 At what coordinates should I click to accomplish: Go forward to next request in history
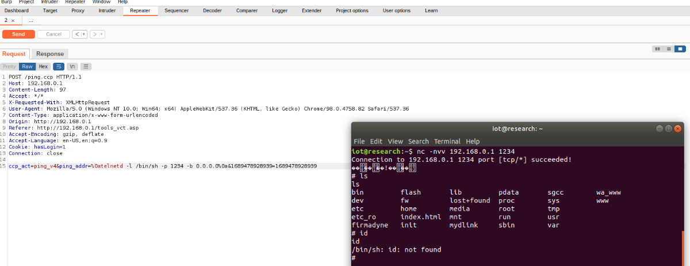coord(94,34)
